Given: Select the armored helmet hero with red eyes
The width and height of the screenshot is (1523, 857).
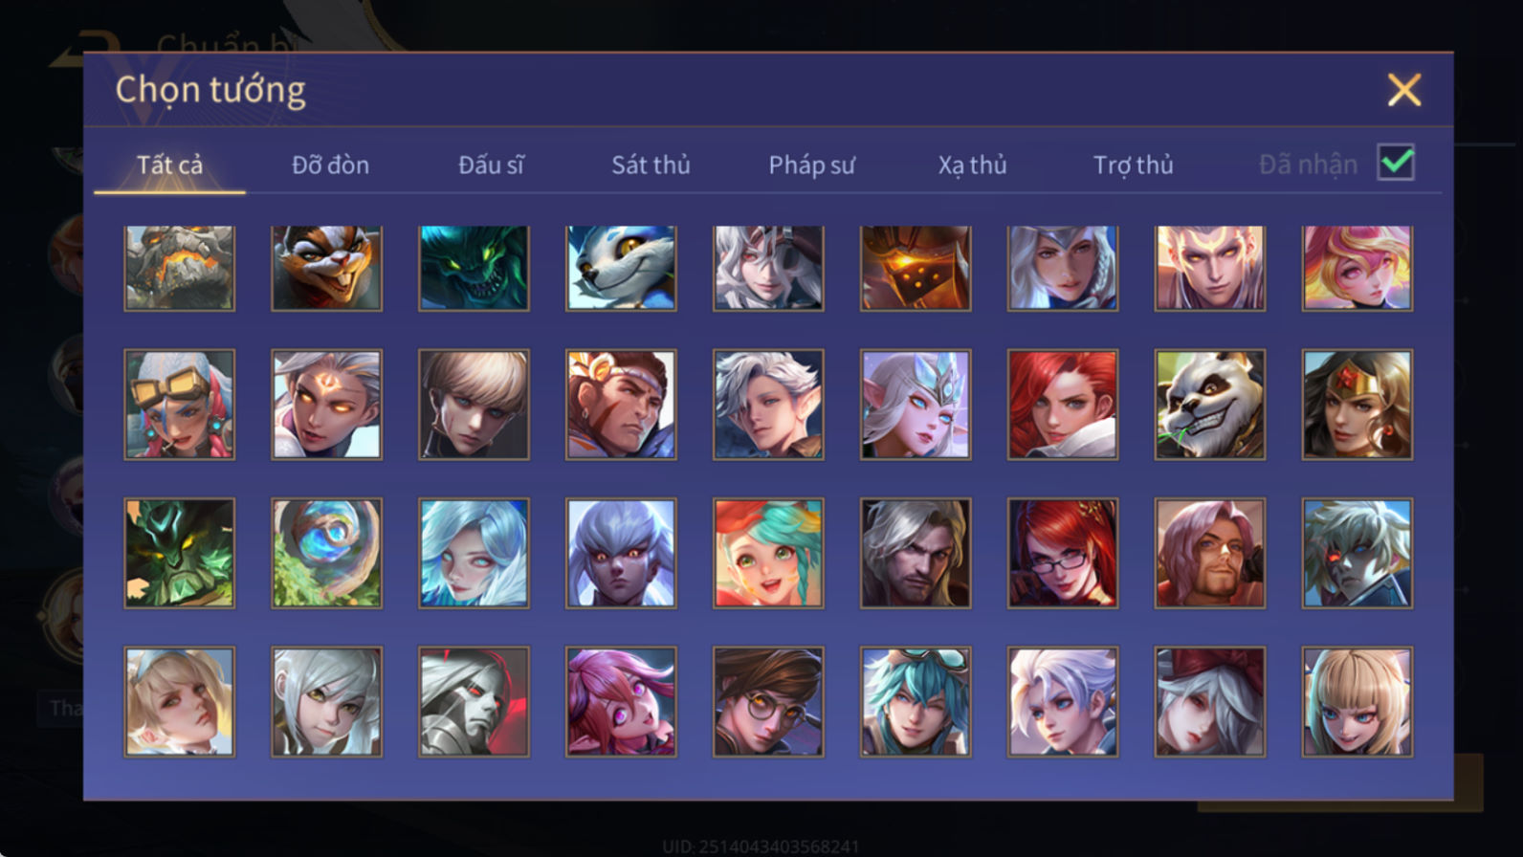Looking at the screenshot, I should pyautogui.click(x=474, y=702).
